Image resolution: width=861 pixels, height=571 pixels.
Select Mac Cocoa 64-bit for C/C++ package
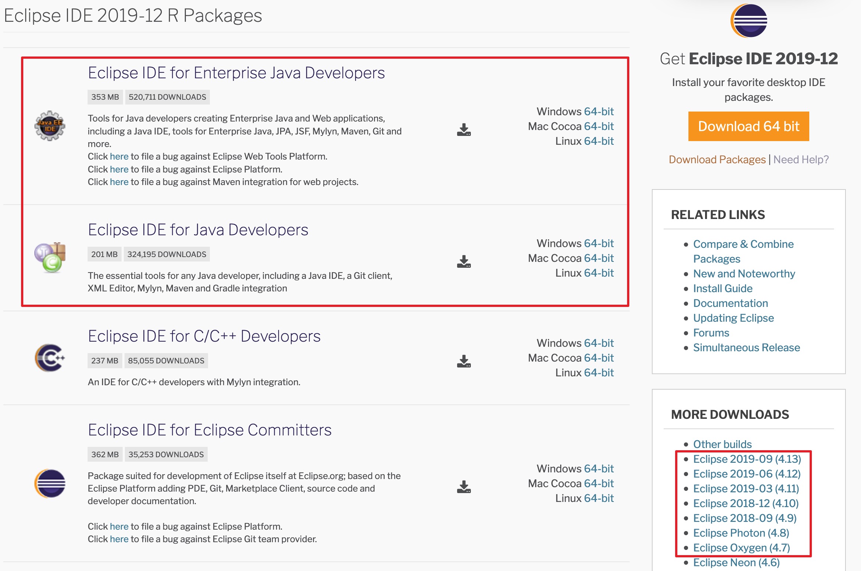coord(599,358)
